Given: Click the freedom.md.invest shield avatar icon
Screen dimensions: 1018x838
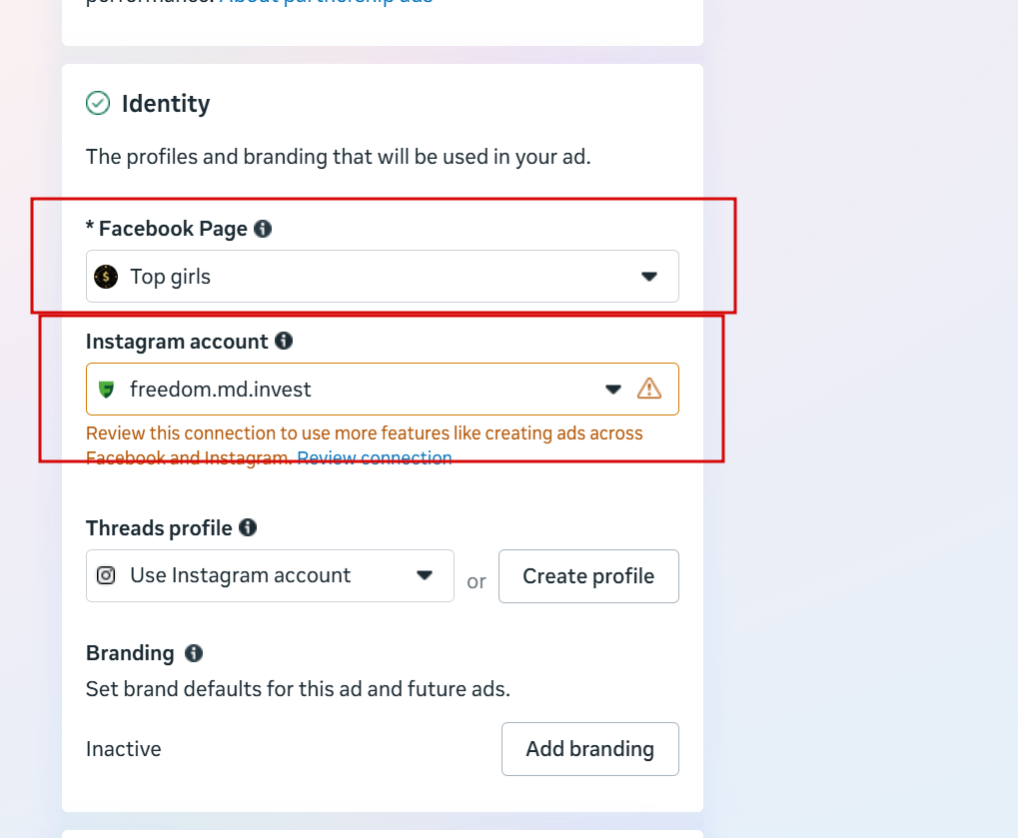Looking at the screenshot, I should (x=106, y=390).
